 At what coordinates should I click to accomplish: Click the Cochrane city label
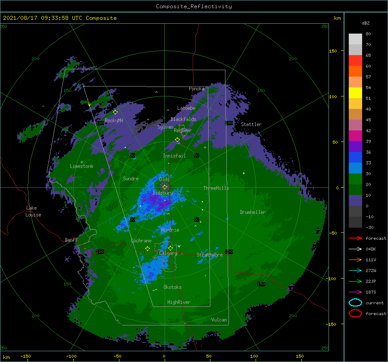(x=141, y=241)
